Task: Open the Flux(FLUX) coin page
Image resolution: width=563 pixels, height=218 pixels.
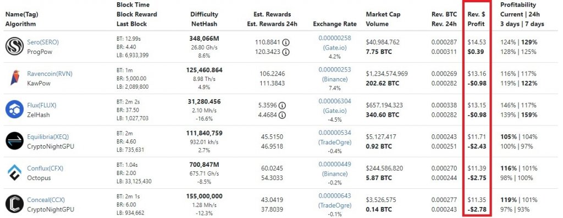Action: coord(42,105)
